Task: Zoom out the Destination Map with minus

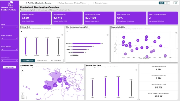Action: [22, 73]
